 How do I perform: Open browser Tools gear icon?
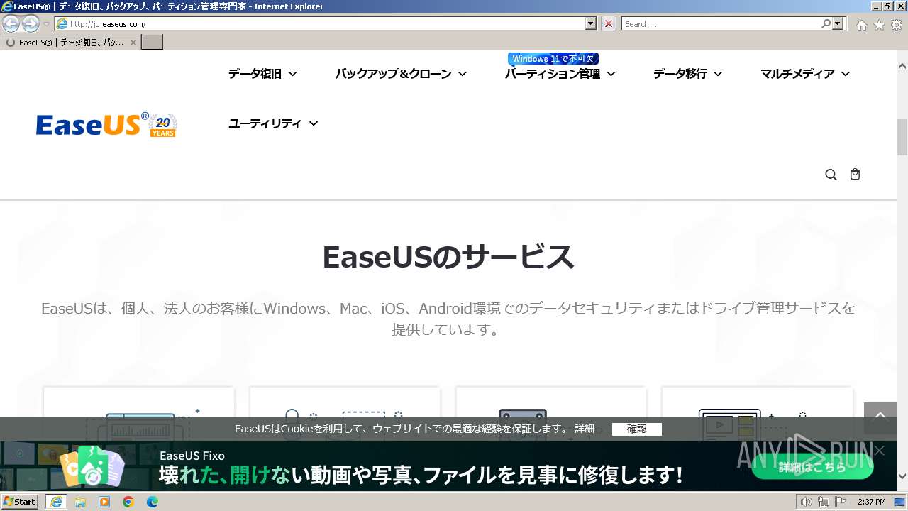coord(897,25)
